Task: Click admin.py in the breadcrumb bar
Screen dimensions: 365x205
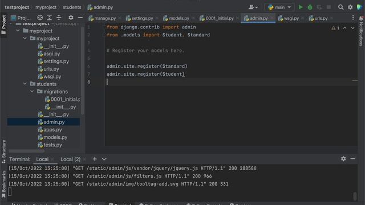Action: (x=100, y=7)
